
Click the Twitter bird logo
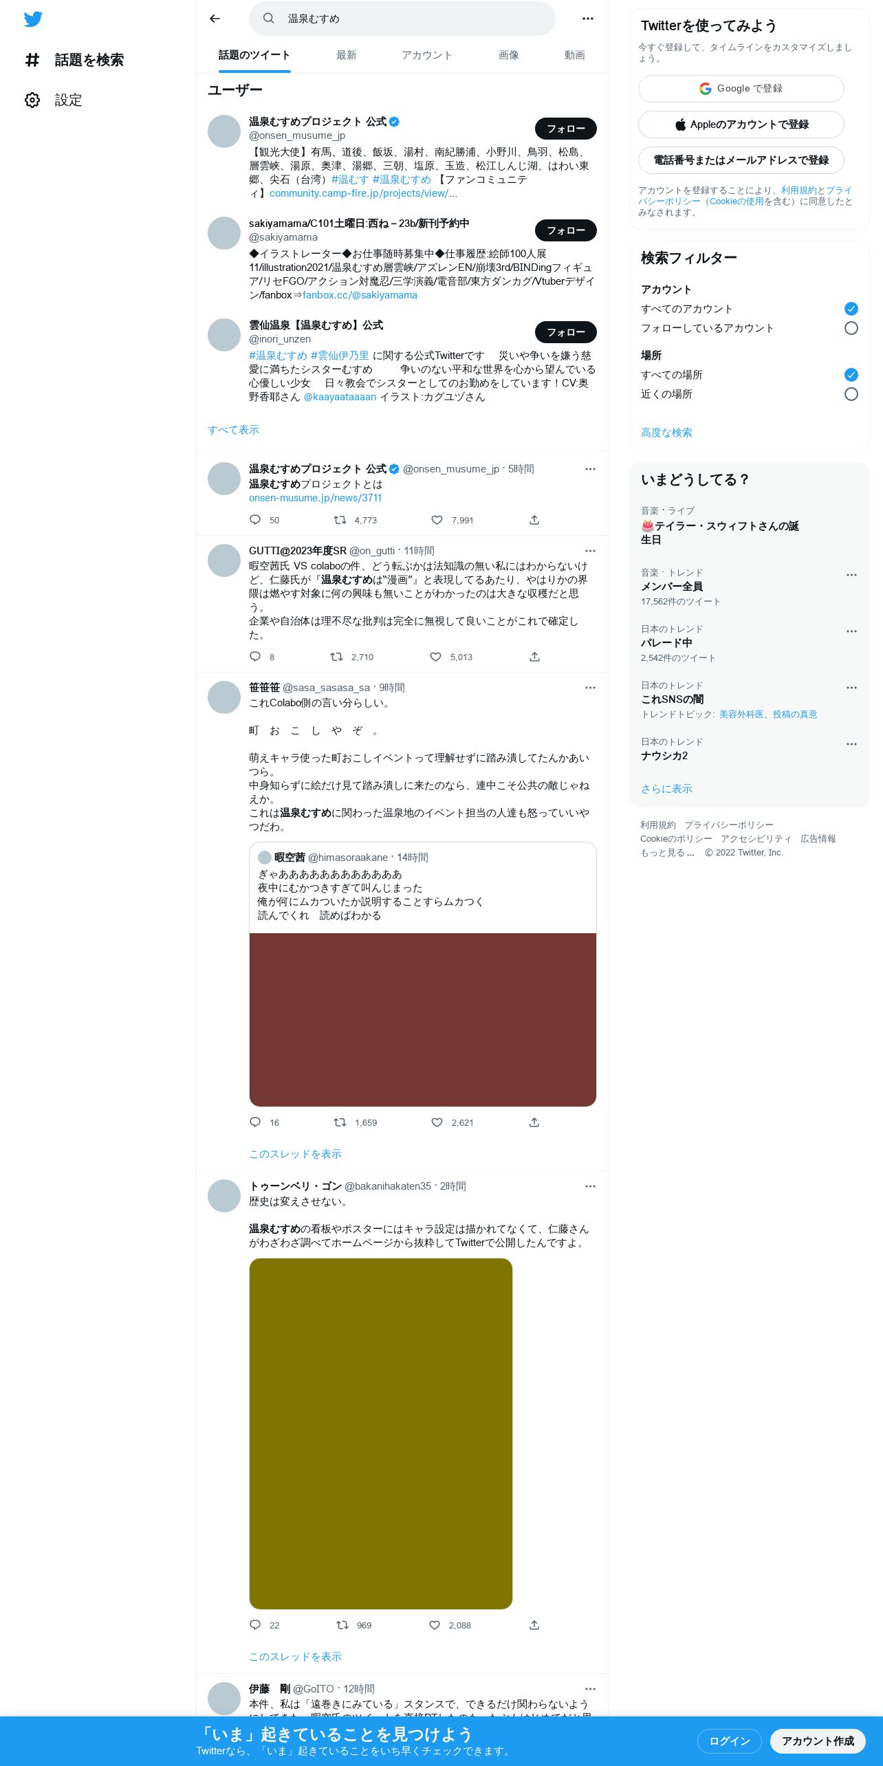(x=33, y=19)
